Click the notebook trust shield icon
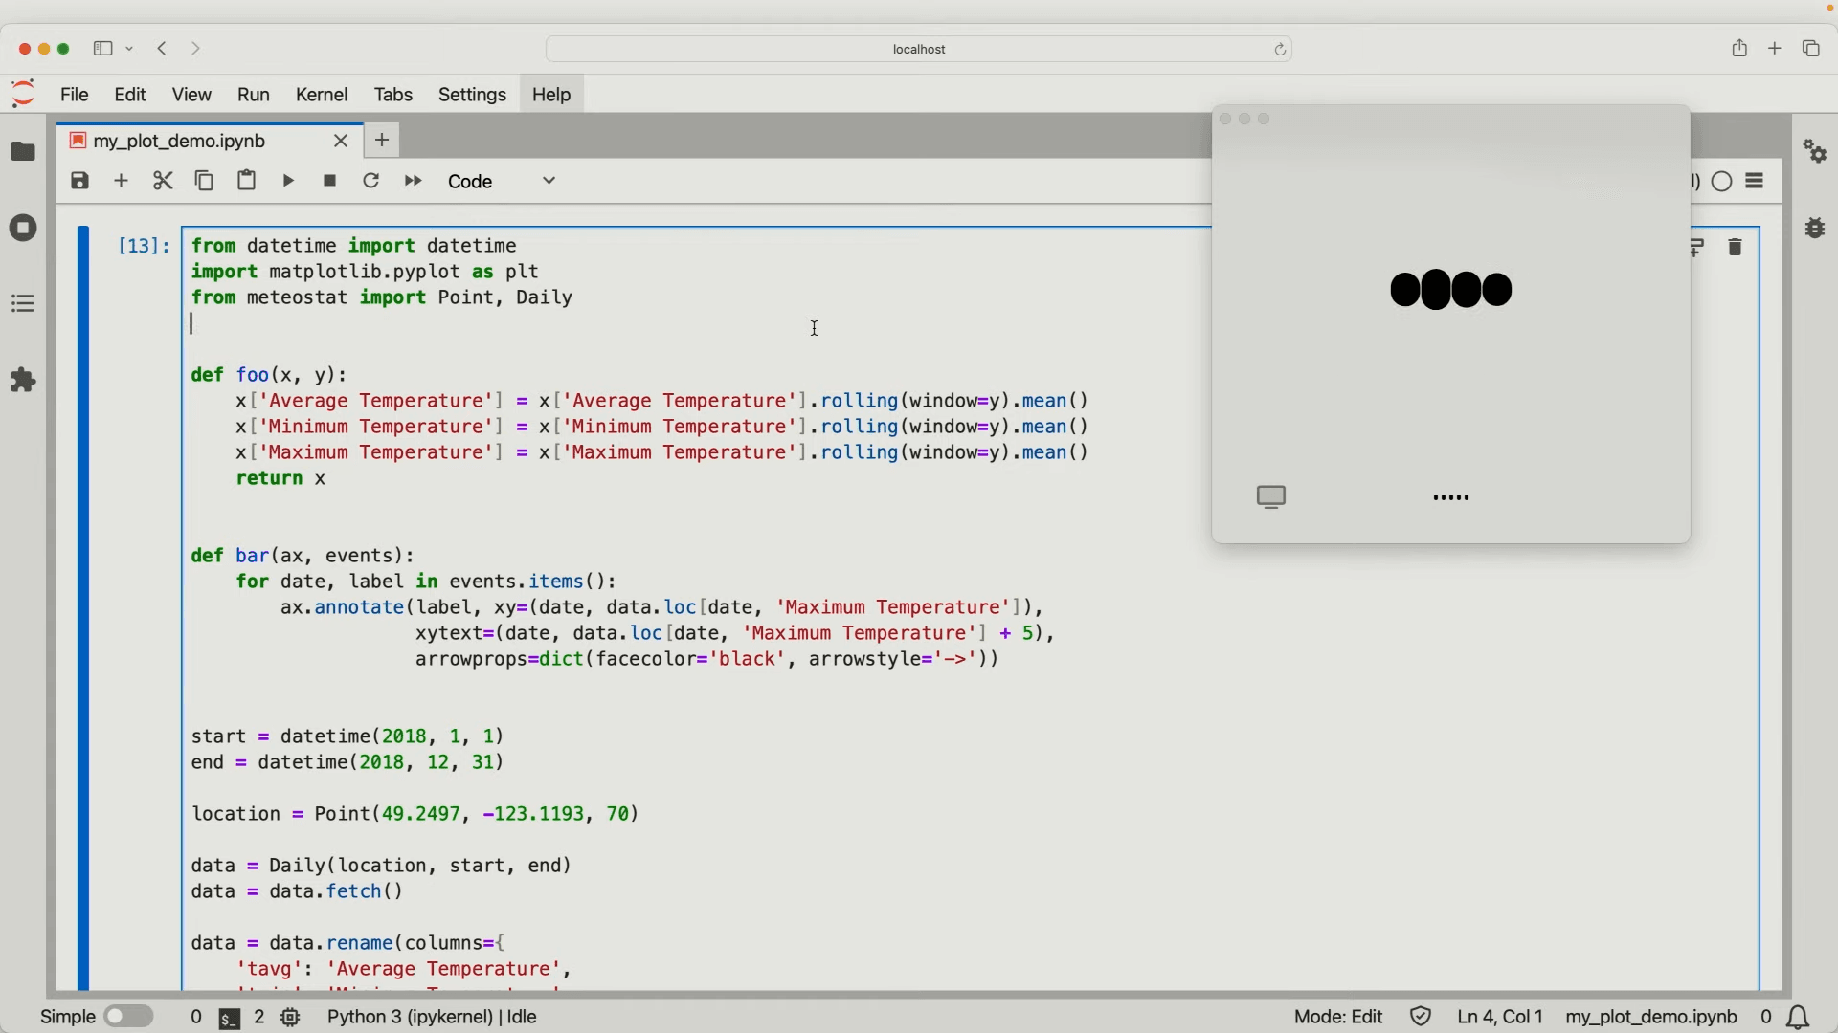This screenshot has height=1033, width=1838. pyautogui.click(x=1422, y=1017)
